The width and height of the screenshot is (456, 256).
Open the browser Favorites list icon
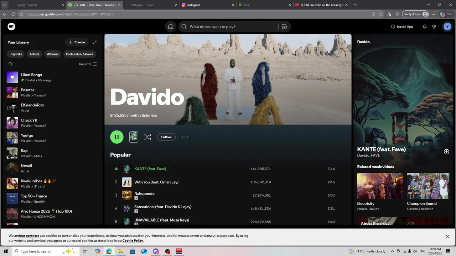coord(397,14)
